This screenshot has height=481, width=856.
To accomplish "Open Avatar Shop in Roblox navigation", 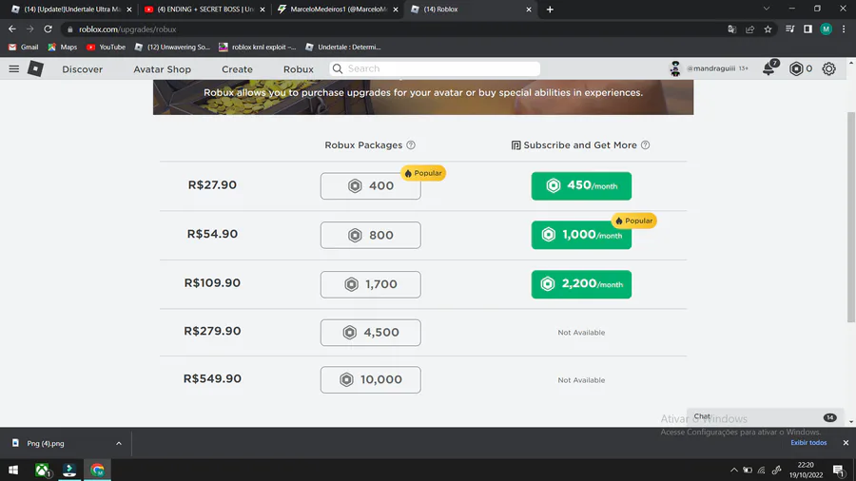I will [x=162, y=69].
